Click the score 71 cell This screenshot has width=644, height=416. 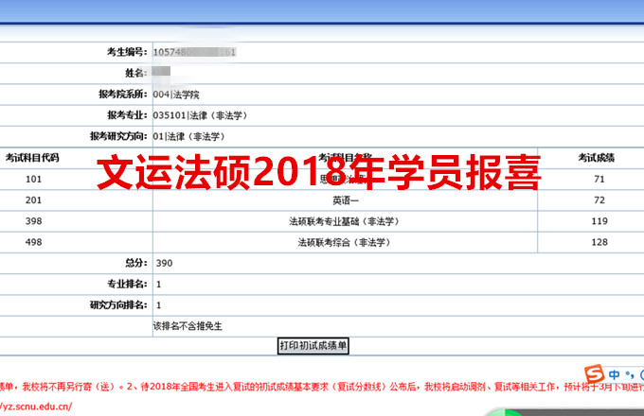pos(599,179)
